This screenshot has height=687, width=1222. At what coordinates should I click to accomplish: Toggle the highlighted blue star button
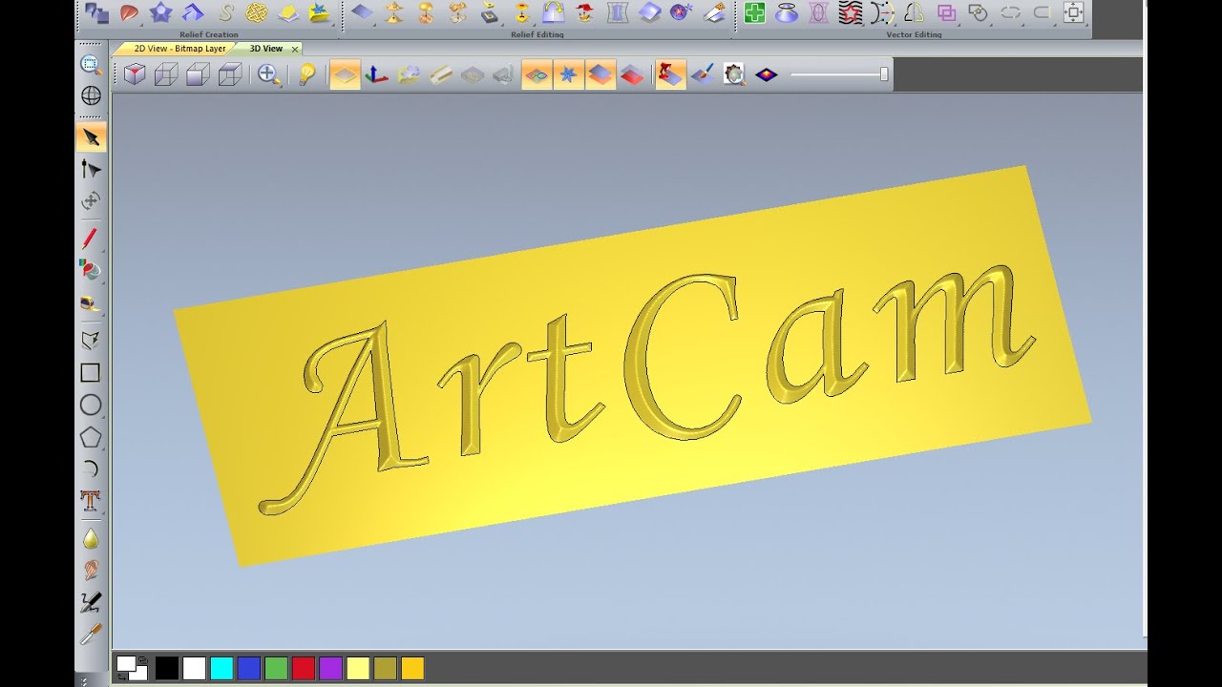[x=569, y=74]
